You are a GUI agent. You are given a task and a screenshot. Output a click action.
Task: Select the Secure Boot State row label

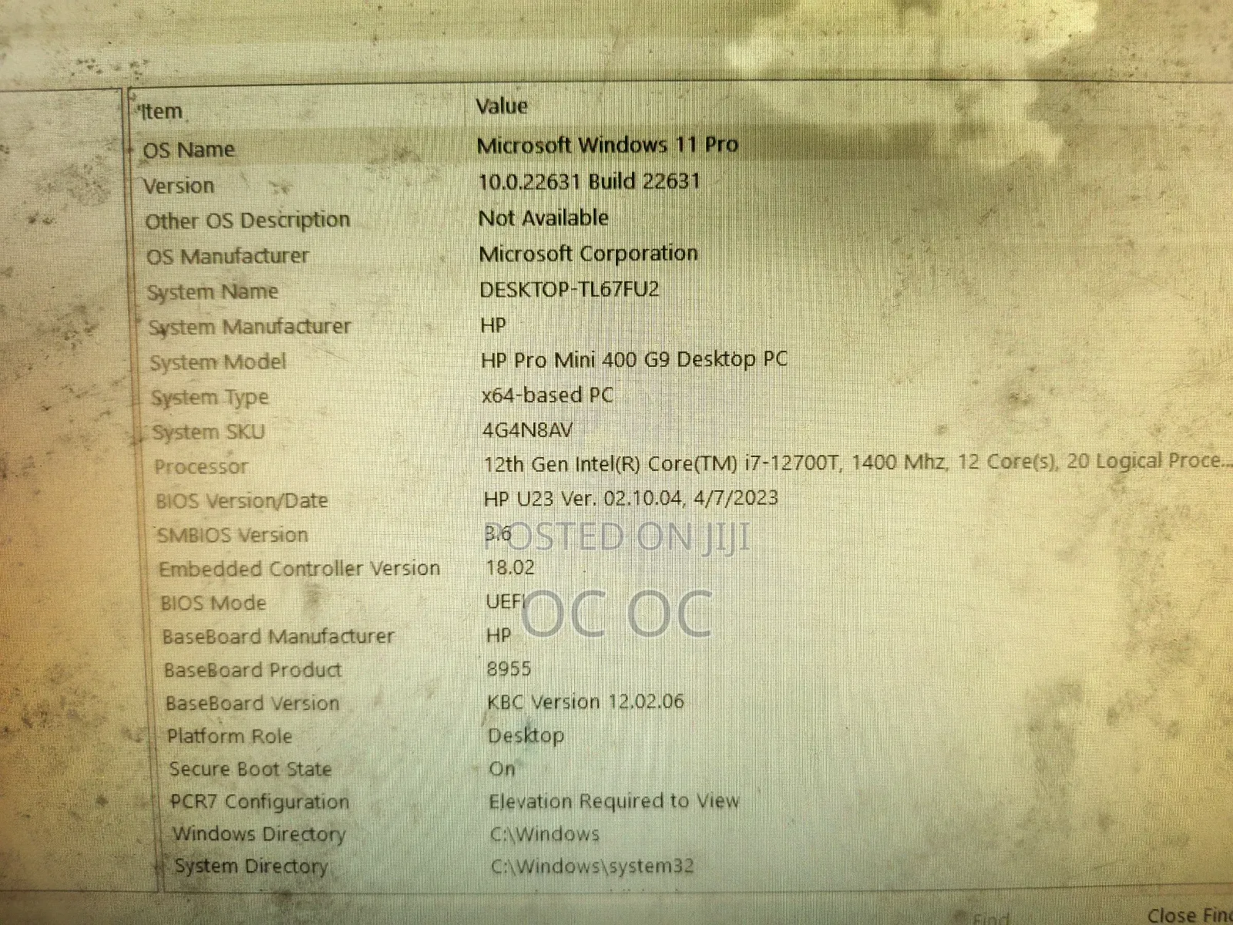click(250, 769)
